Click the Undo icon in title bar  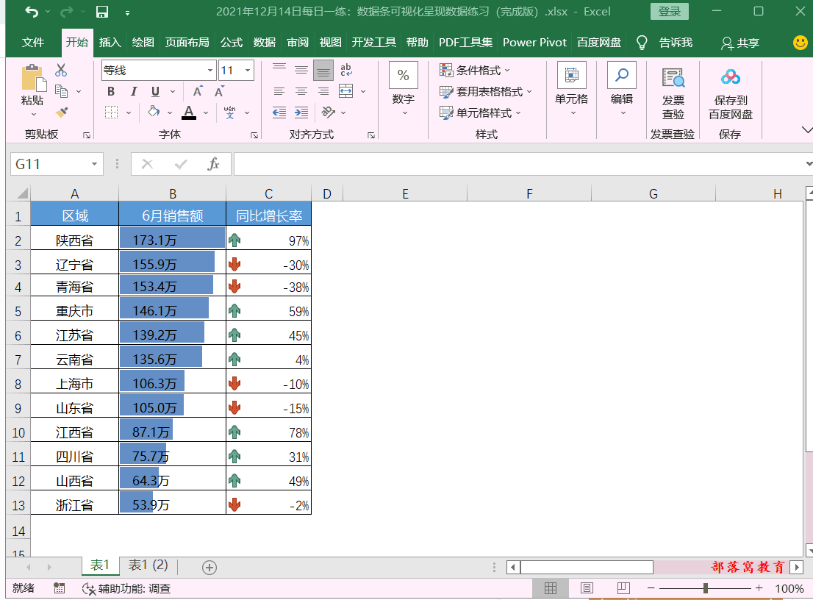coord(32,12)
